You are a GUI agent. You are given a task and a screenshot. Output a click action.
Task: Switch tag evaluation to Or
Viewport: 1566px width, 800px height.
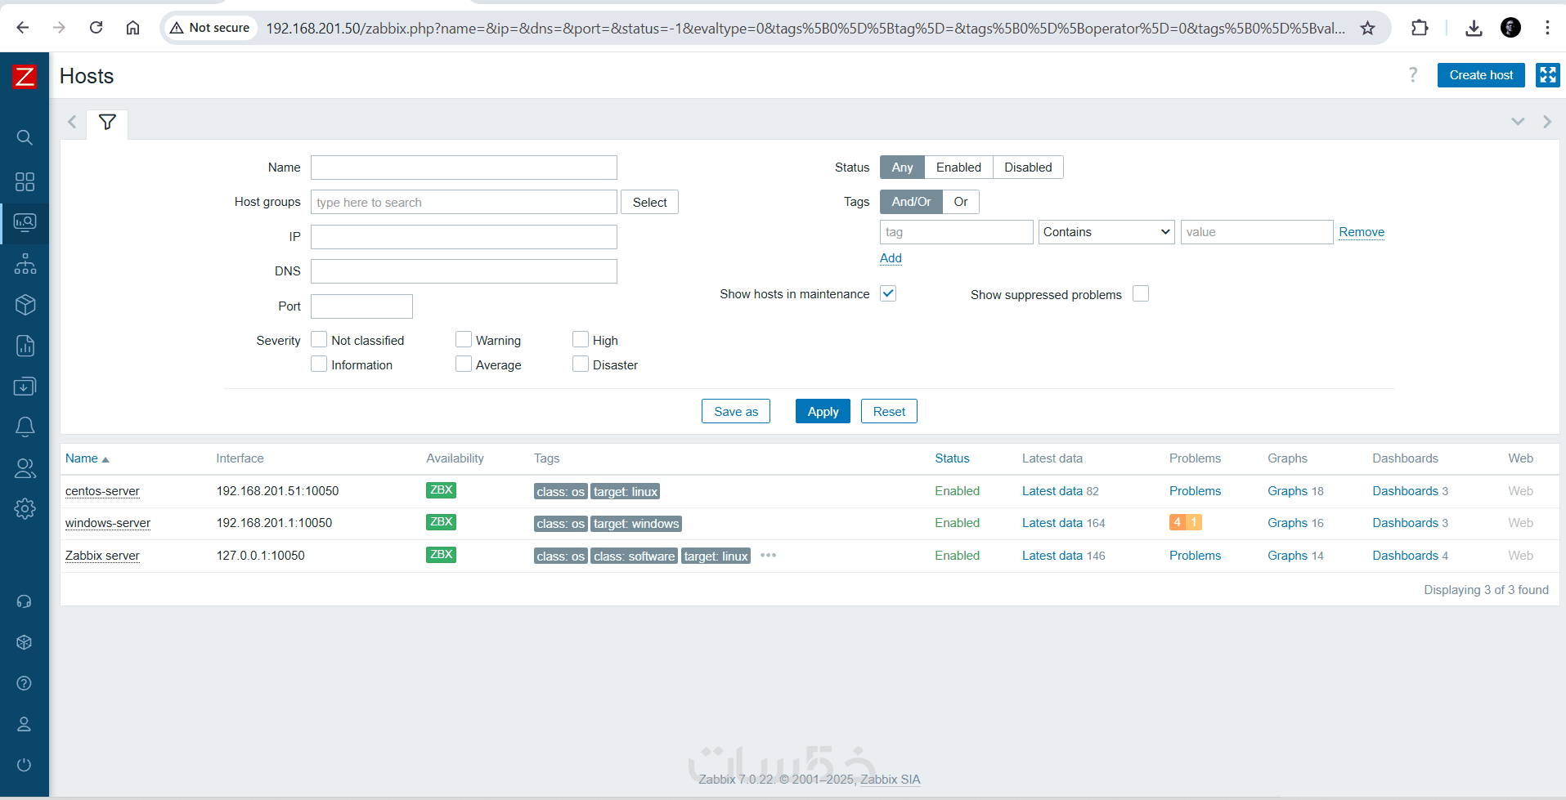pos(961,202)
